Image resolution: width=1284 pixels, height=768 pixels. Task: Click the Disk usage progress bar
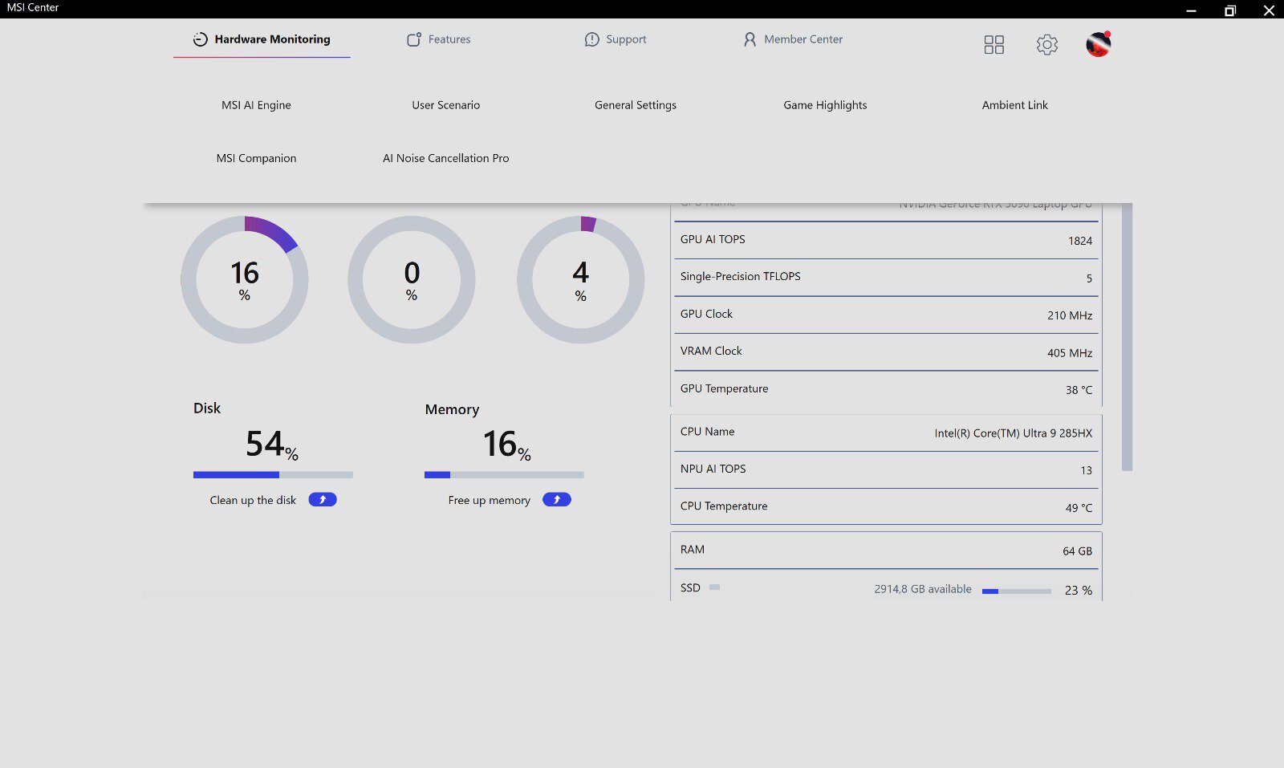273,475
